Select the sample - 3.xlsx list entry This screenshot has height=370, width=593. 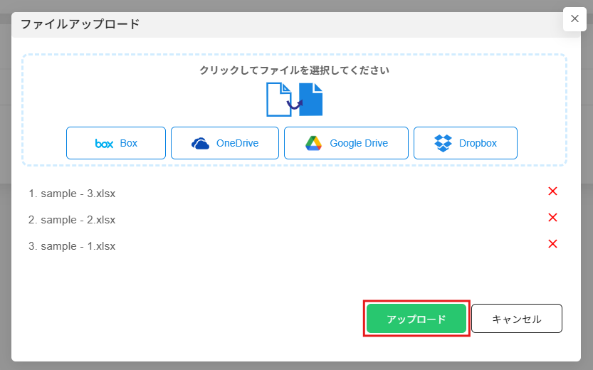[x=72, y=194]
